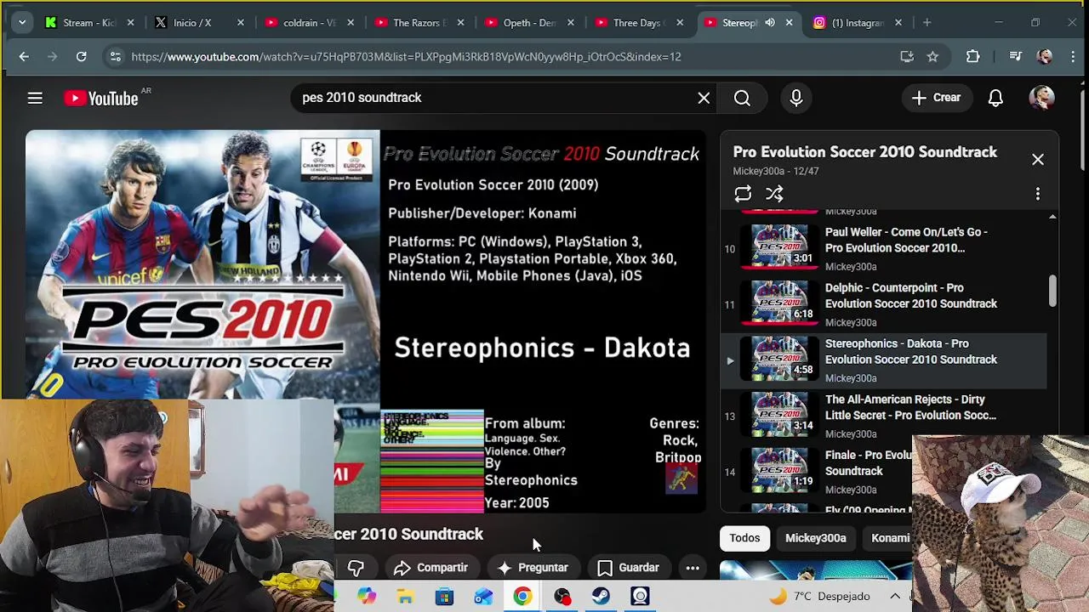Play Paul Weller - Come On/Let's Go
Viewport: 1089px width, 612px height.
pyautogui.click(x=885, y=248)
